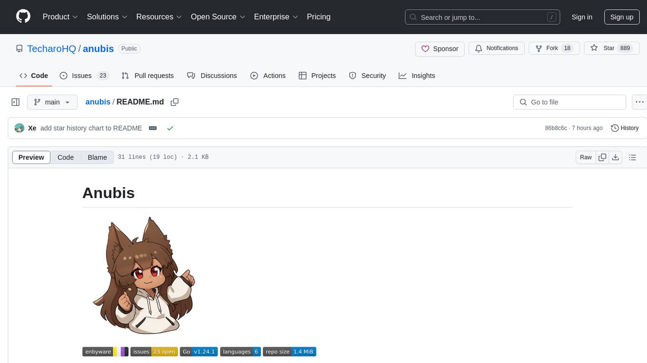Viewport: 647px width, 363px height.
Task: Open the Discussions tab
Action: point(212,76)
